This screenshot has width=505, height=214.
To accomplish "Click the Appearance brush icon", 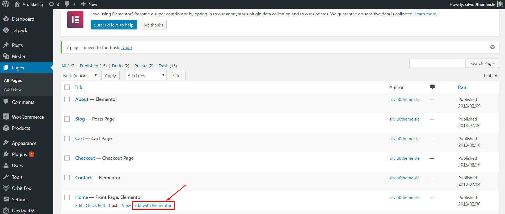I will coord(6,143).
